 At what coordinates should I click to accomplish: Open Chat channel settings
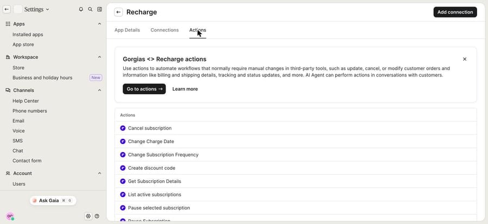18,151
